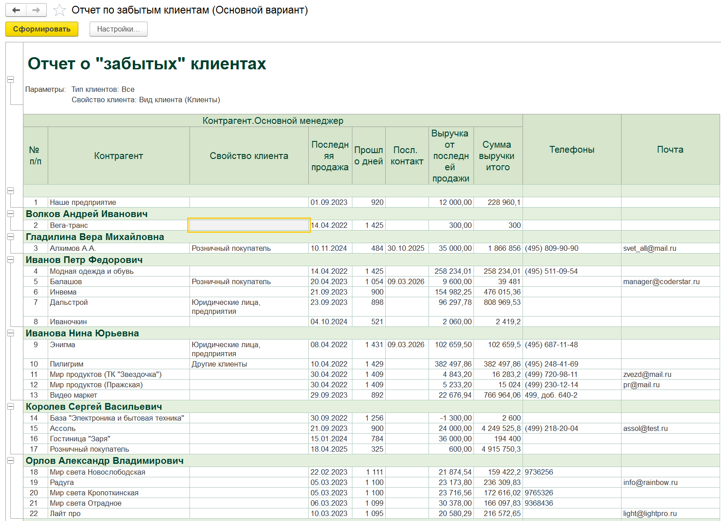Select the Ассоль cell
The image size is (721, 521).
pyautogui.click(x=118, y=428)
